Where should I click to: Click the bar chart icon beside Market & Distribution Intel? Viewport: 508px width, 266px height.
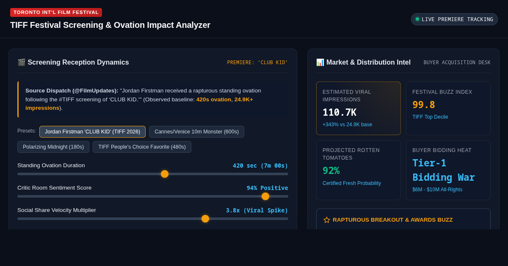(x=320, y=62)
